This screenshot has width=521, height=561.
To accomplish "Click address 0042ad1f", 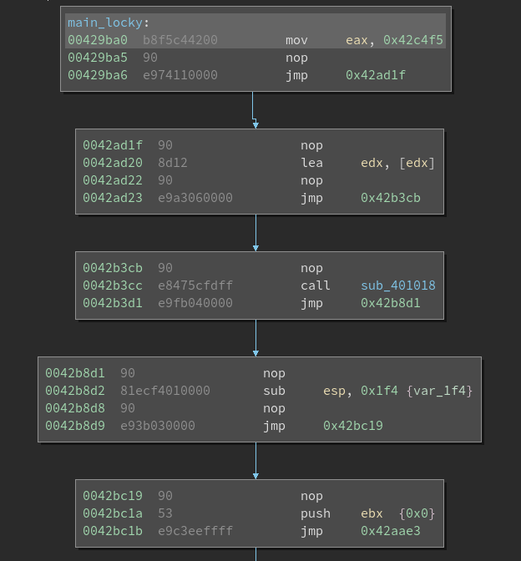I will (x=113, y=145).
